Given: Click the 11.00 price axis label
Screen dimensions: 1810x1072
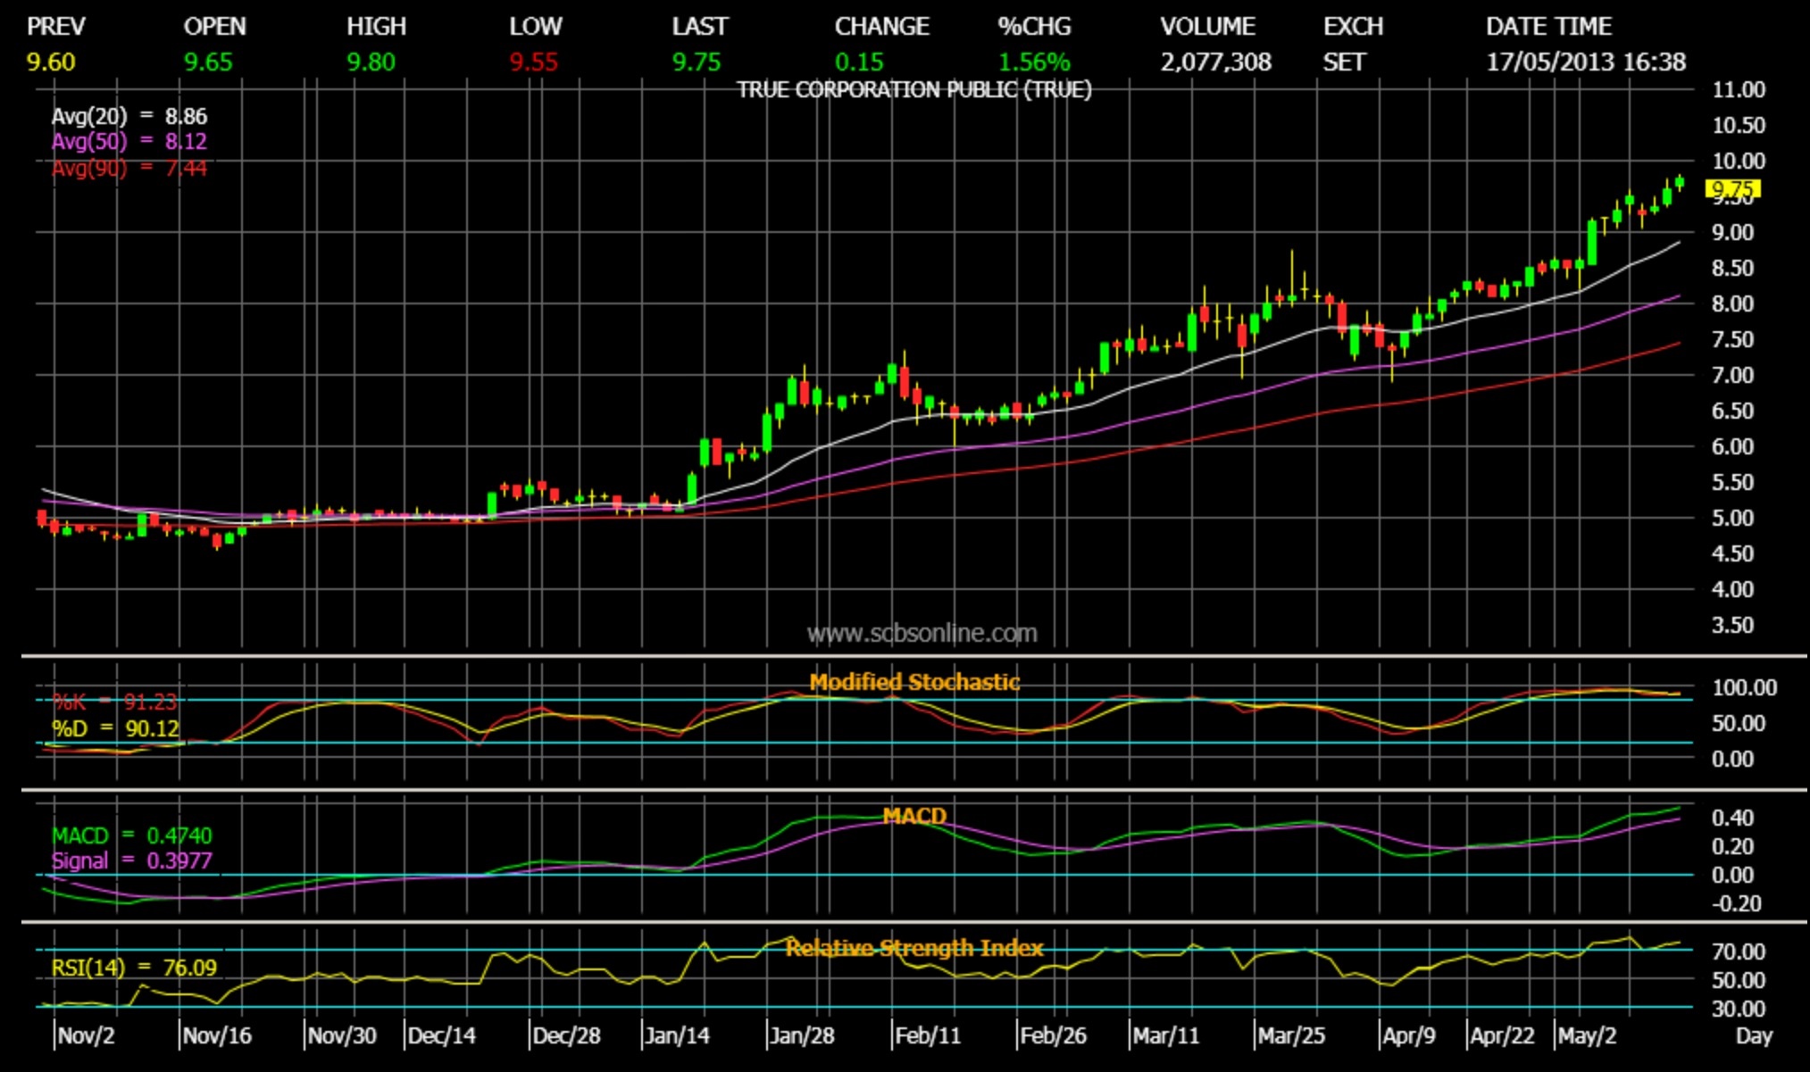Looking at the screenshot, I should [x=1739, y=90].
